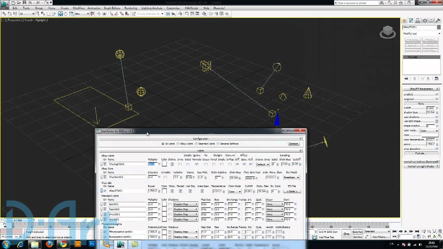Open the Edit menu
Image resolution: width=443 pixels, height=249 pixels.
(x=15, y=8)
